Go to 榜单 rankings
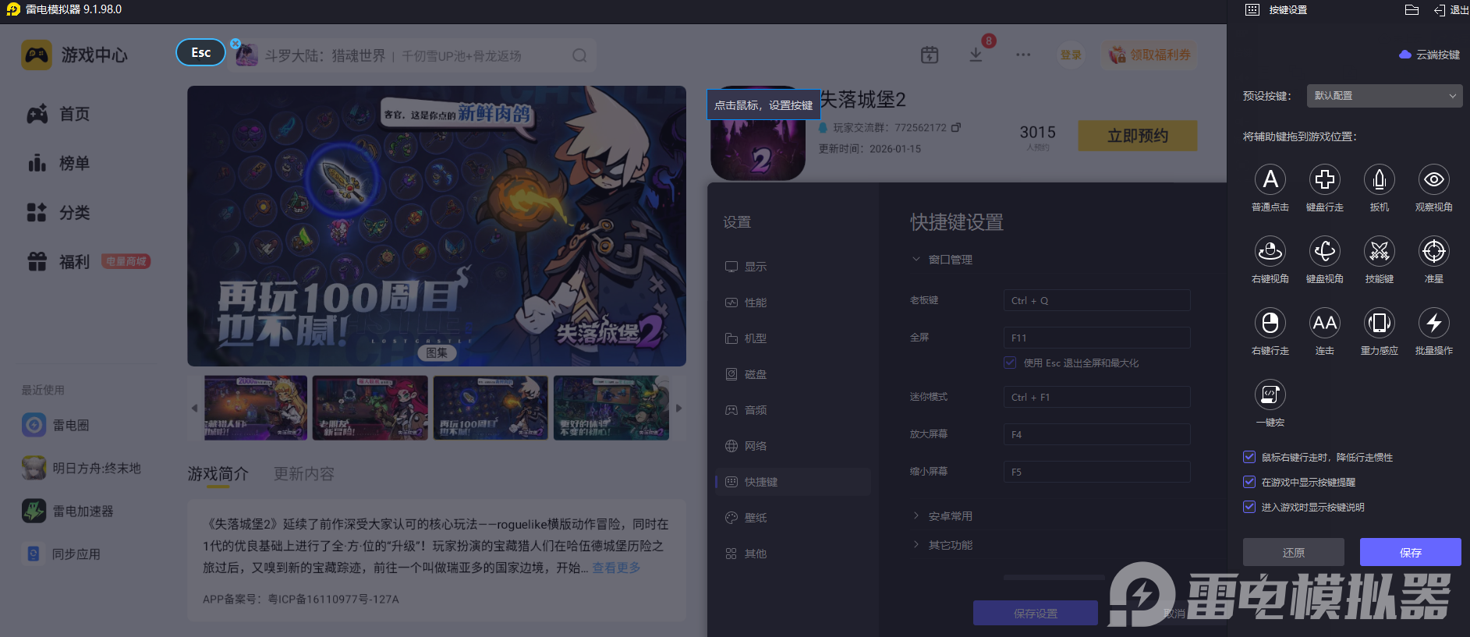Image resolution: width=1470 pixels, height=637 pixels. pos(58,163)
